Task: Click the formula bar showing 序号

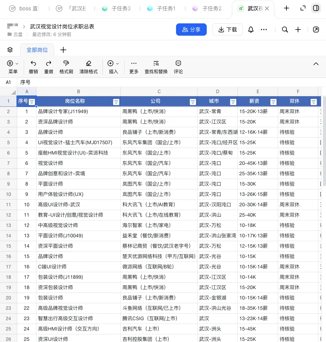Action: coord(171,82)
